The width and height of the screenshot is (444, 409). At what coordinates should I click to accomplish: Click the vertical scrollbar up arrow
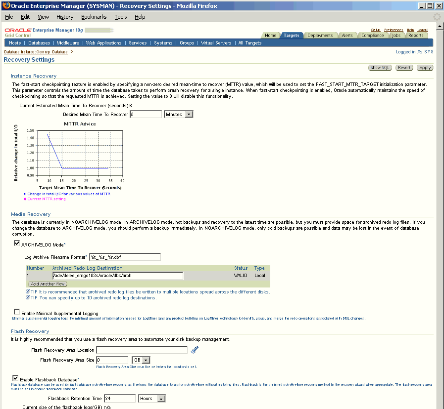[x=440, y=26]
